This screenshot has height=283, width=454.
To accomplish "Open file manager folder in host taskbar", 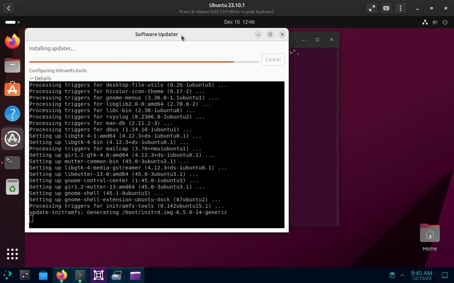I will (x=135, y=275).
